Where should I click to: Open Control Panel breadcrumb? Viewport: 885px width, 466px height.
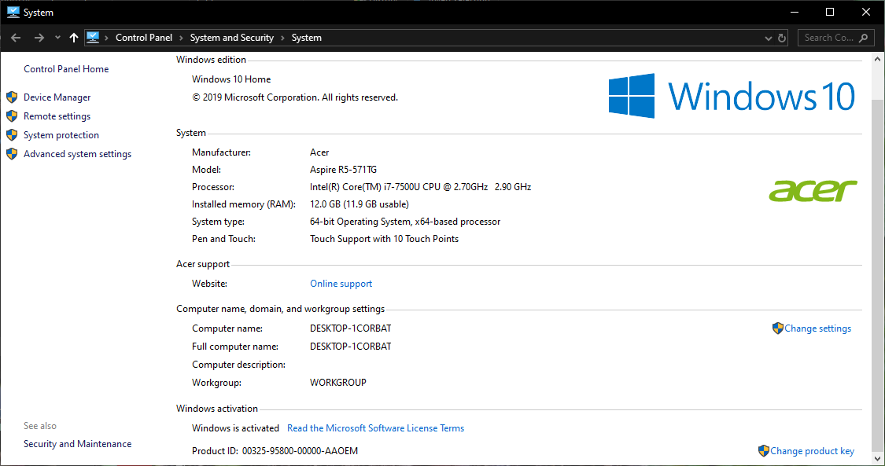pyautogui.click(x=144, y=38)
